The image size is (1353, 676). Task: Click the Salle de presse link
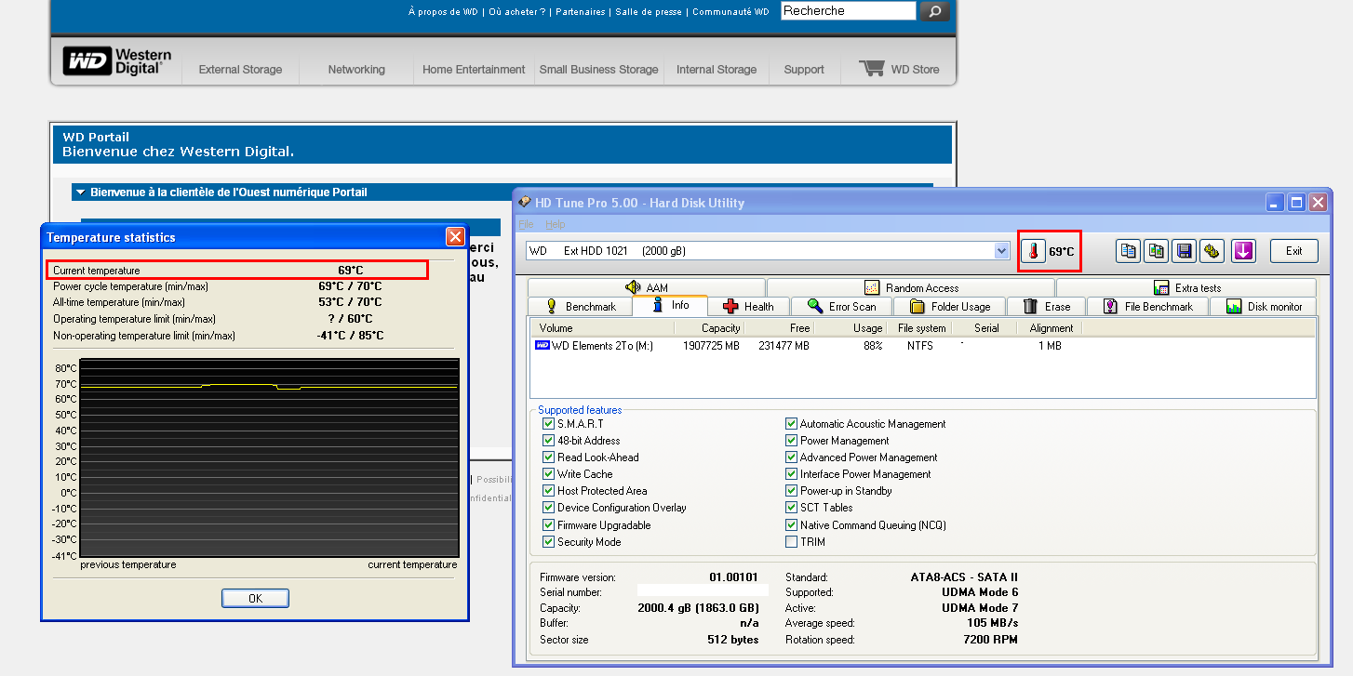tap(649, 12)
